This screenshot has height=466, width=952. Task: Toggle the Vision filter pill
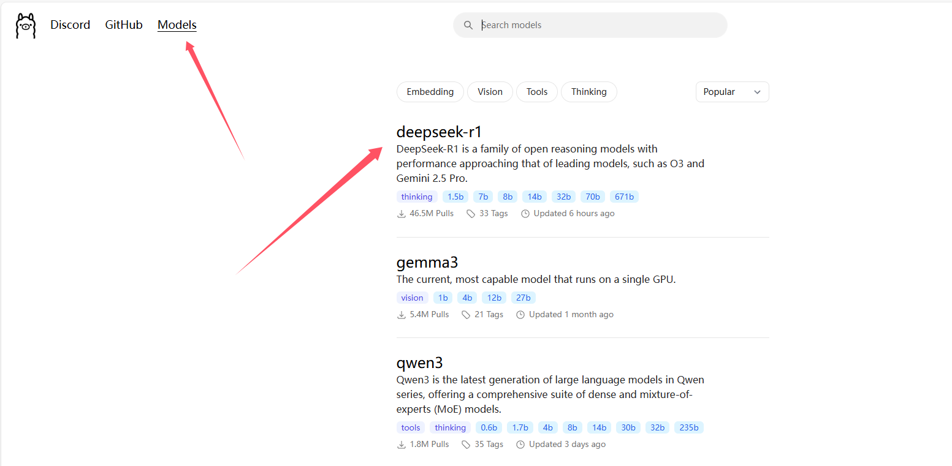click(490, 92)
